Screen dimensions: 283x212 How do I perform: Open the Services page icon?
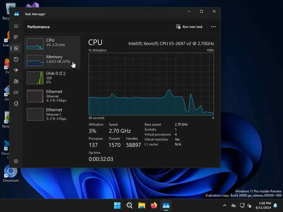tap(16, 104)
